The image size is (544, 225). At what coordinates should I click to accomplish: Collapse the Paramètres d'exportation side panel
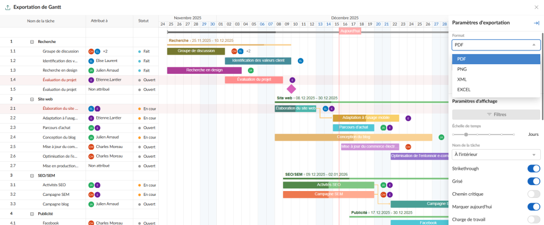tap(536, 23)
